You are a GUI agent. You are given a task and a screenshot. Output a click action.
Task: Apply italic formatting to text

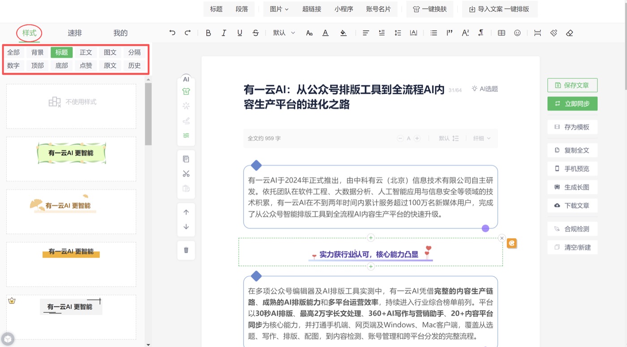(x=224, y=33)
